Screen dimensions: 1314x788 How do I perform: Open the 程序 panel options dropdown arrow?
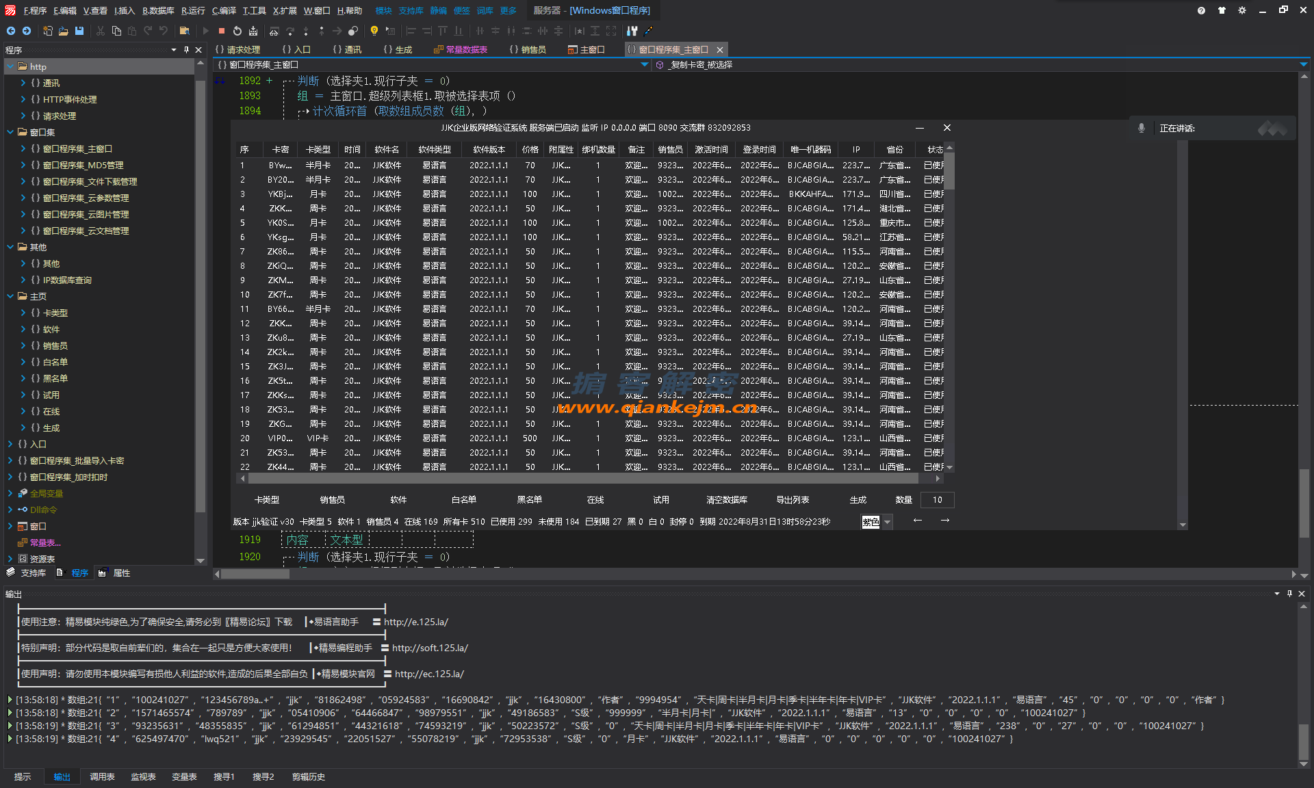tap(173, 50)
